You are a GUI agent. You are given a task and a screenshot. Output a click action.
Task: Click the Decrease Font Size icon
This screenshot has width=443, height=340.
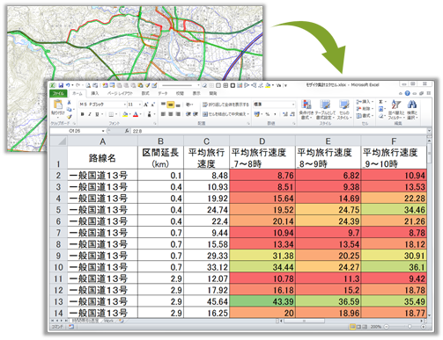pyautogui.click(x=152, y=105)
